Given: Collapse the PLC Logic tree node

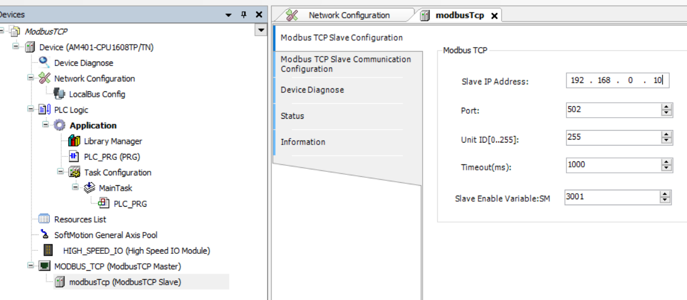Looking at the screenshot, I should (31, 109).
